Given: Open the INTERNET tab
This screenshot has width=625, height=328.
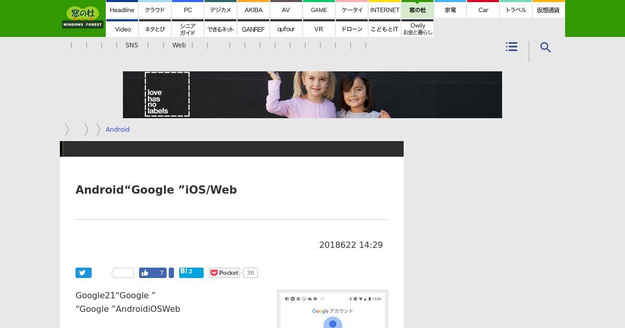Looking at the screenshot, I should (384, 9).
